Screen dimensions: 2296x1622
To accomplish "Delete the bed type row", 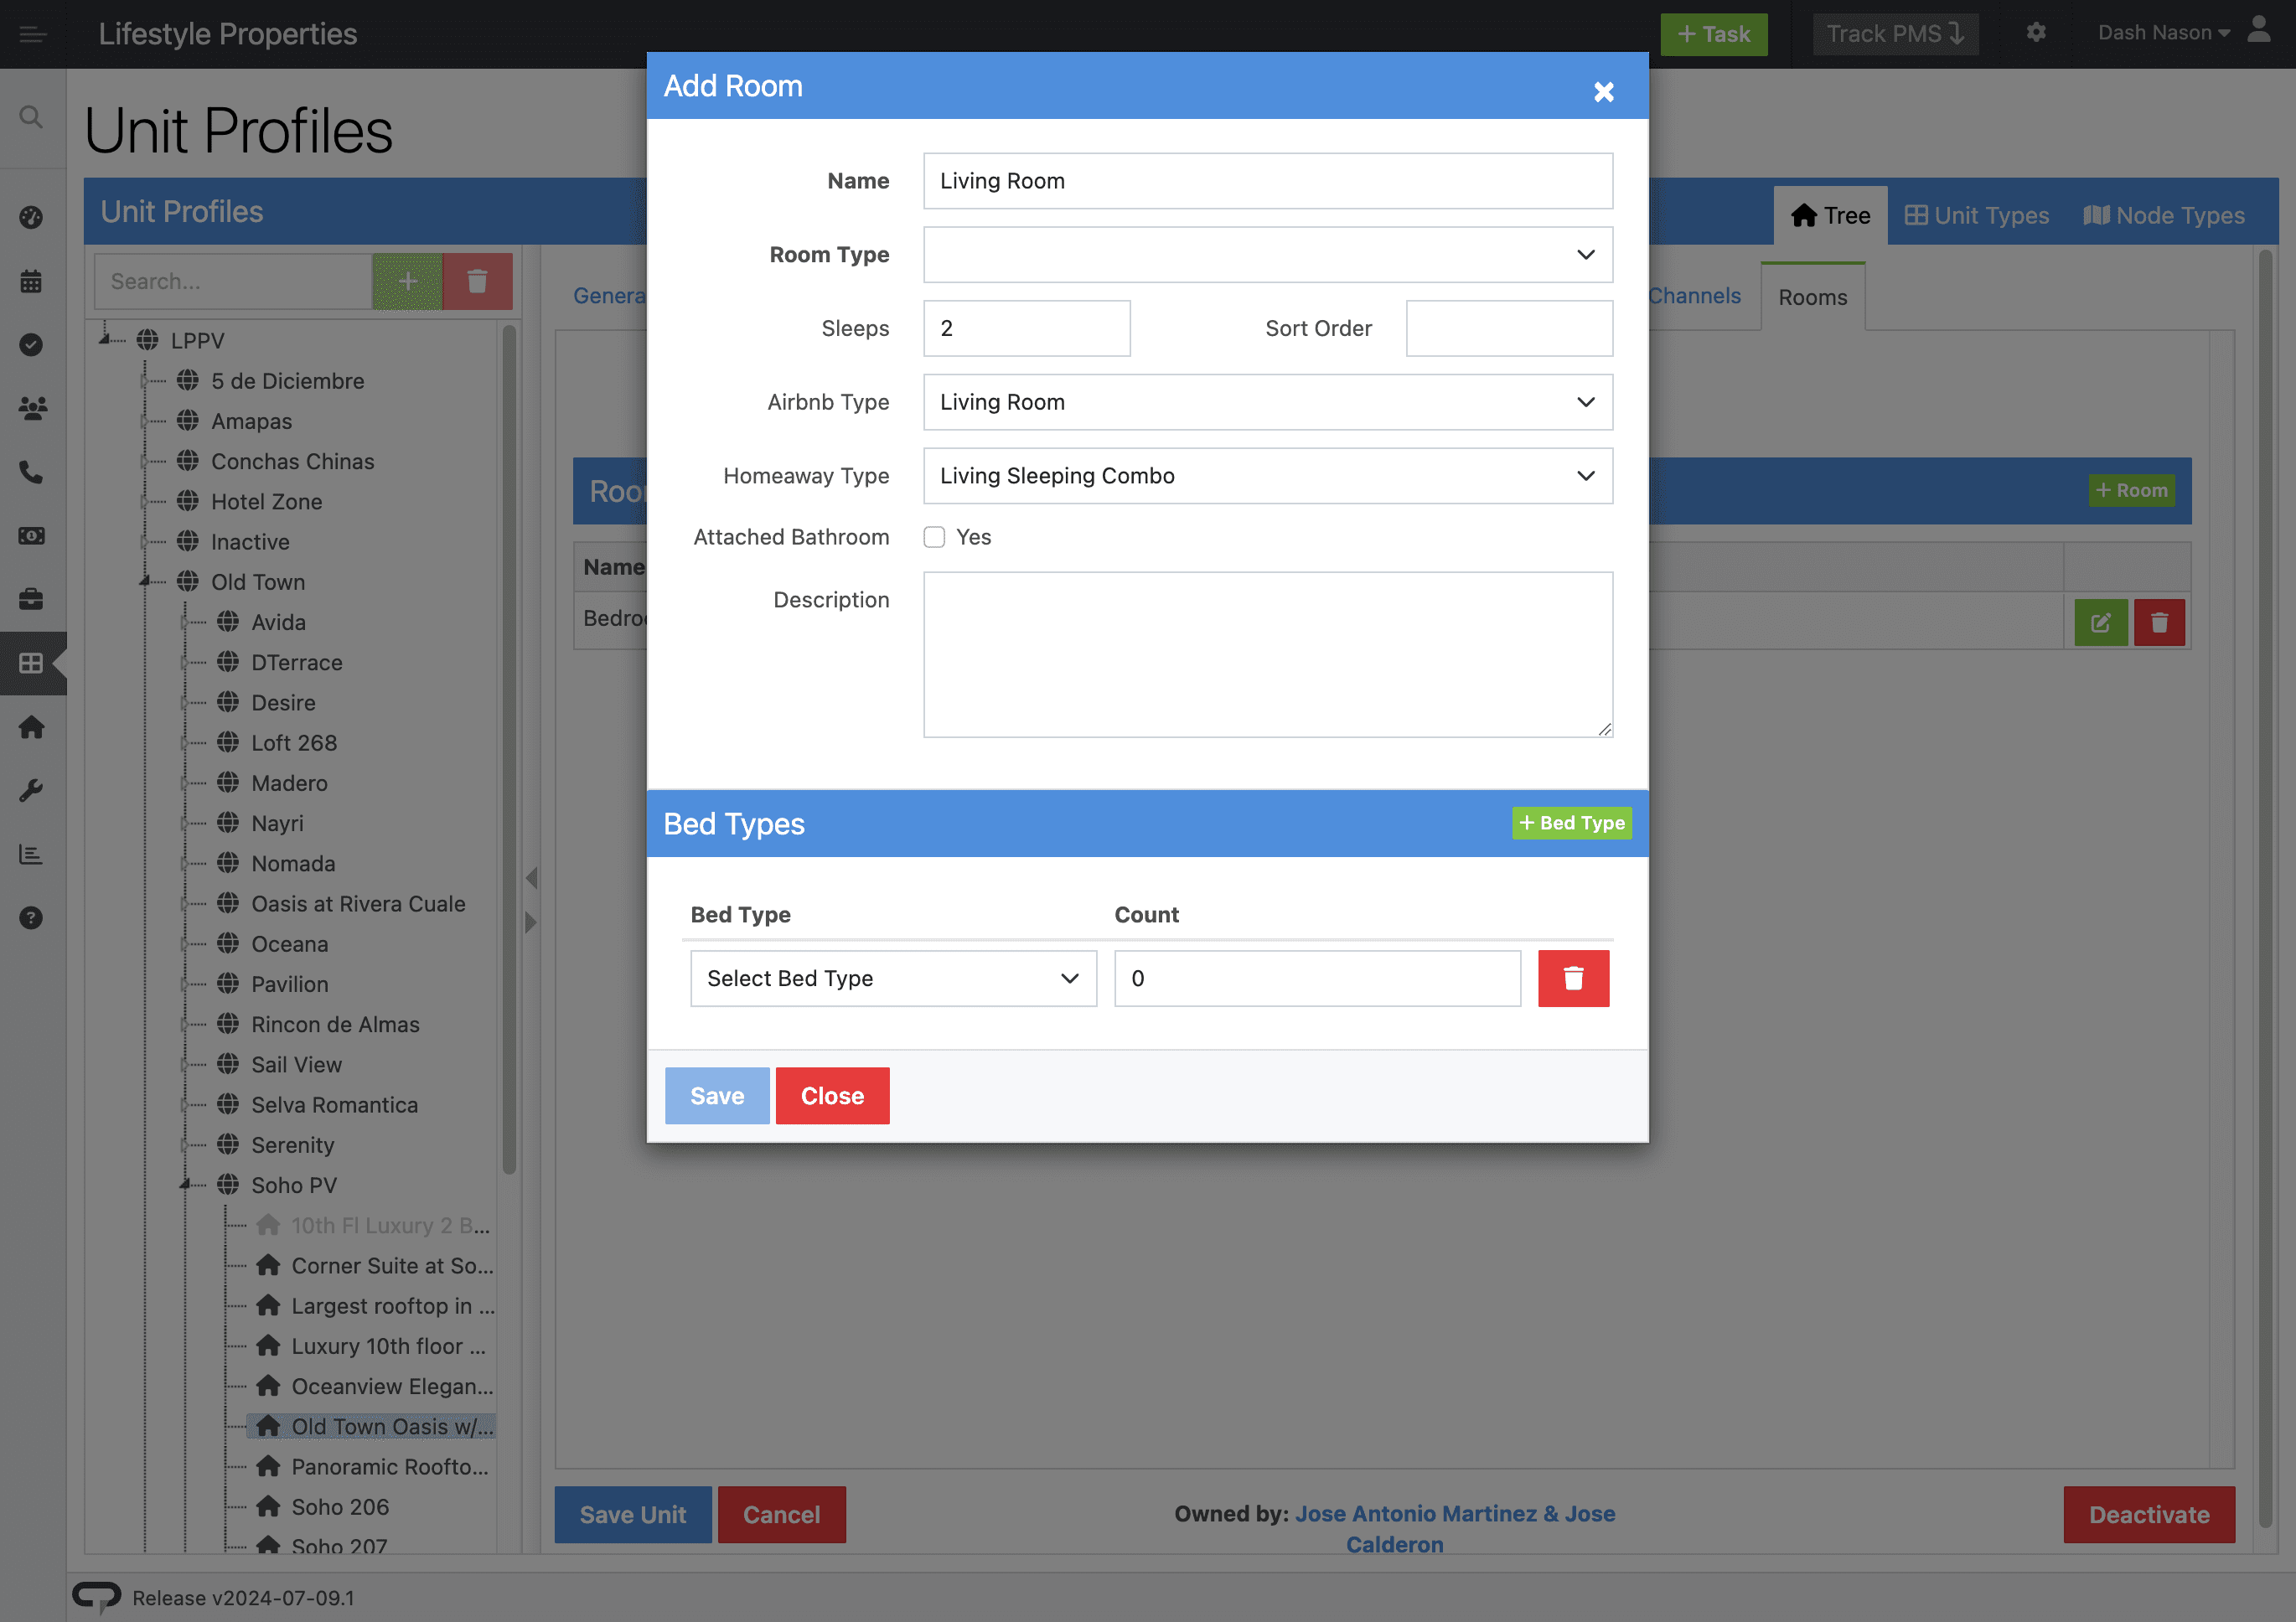I will (x=1573, y=978).
